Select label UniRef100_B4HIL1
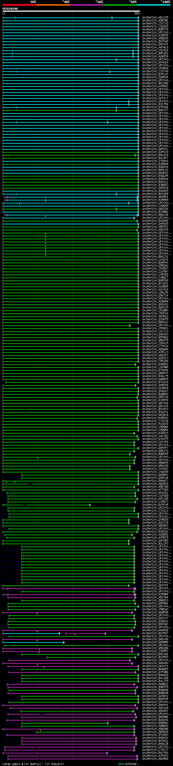Image resolution: width=173 pixels, height=766 pixels. pos(155,182)
